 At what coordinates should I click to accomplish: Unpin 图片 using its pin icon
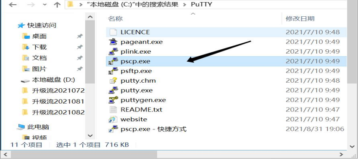coord(80,69)
